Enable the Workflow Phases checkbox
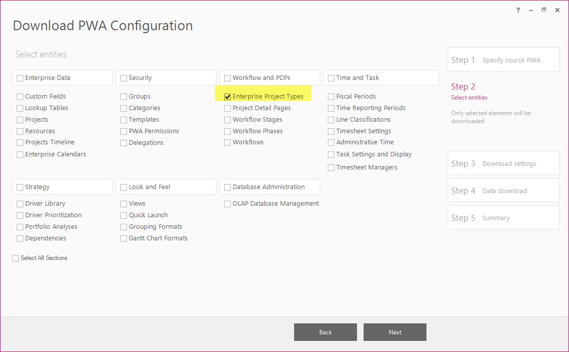Viewport: 569px width, 352px height. (x=228, y=131)
